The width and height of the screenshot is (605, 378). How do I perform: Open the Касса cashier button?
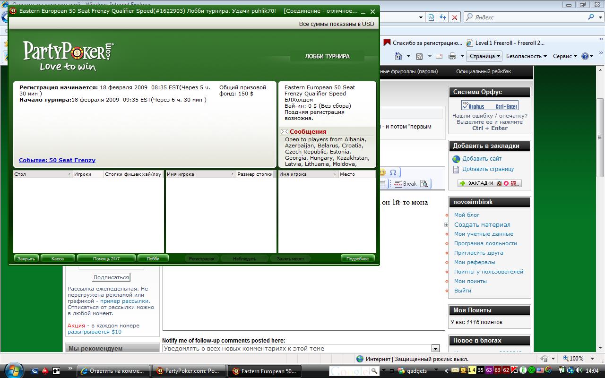58,258
